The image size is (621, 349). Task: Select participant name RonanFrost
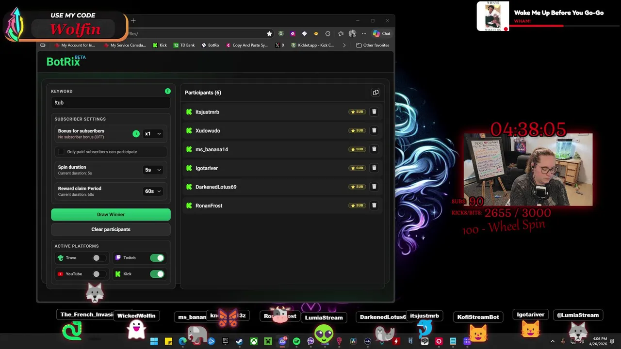[x=209, y=206]
